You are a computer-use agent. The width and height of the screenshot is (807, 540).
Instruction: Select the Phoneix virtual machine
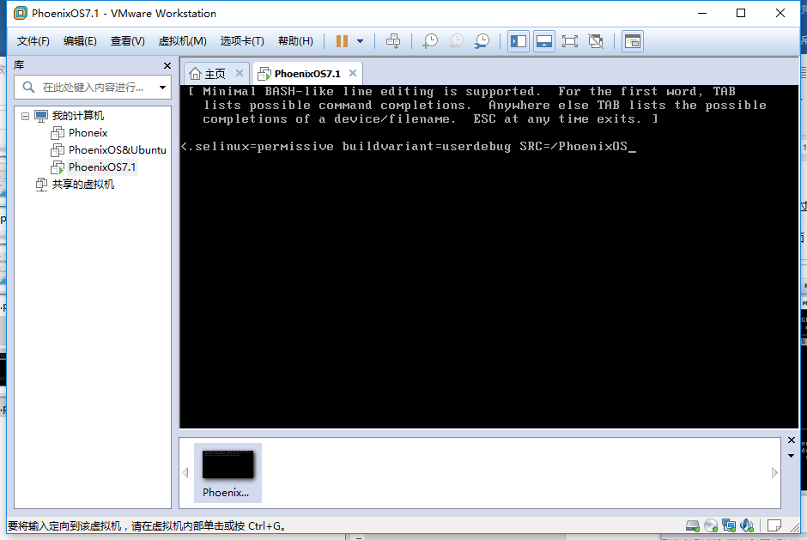(88, 133)
